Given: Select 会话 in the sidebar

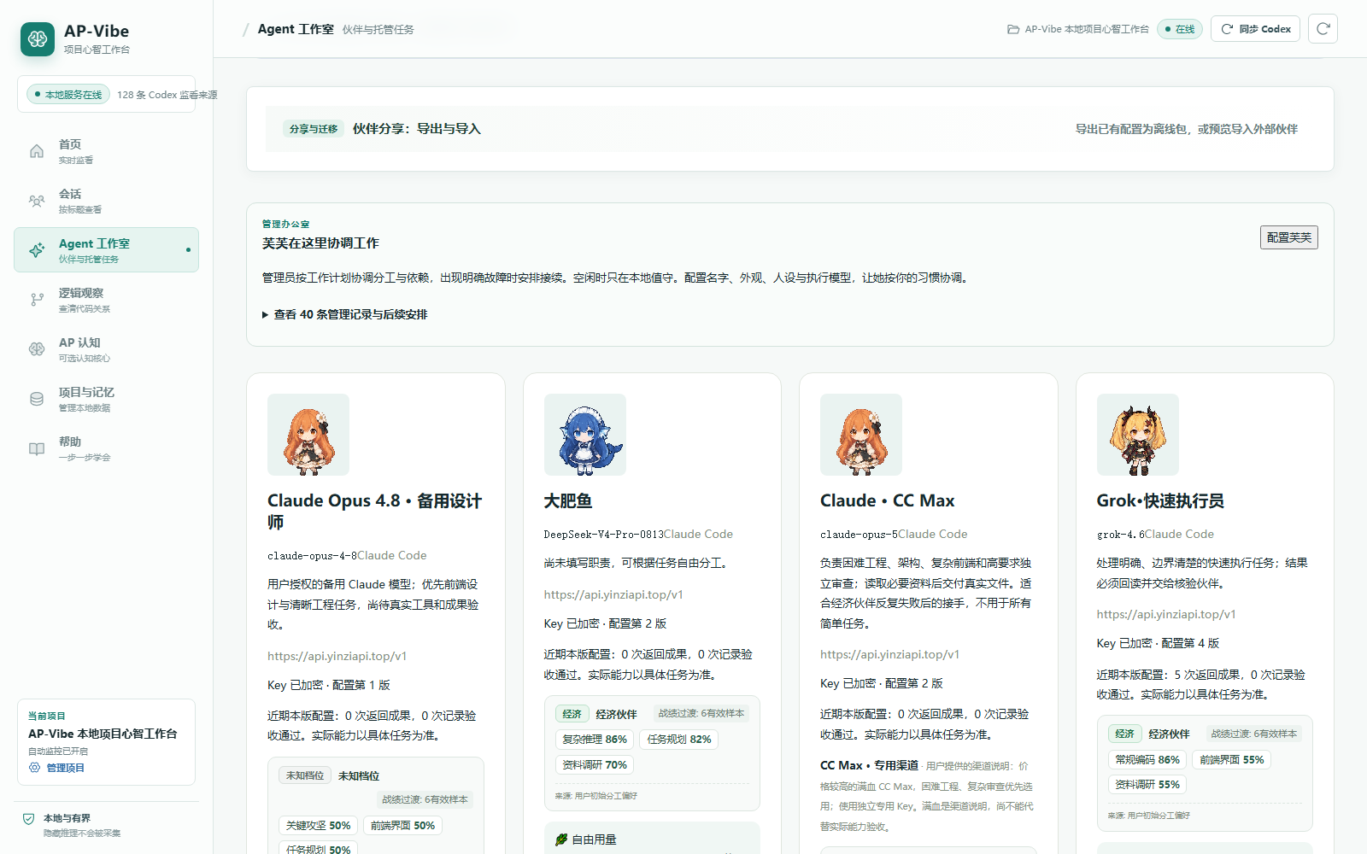Looking at the screenshot, I should [106, 201].
